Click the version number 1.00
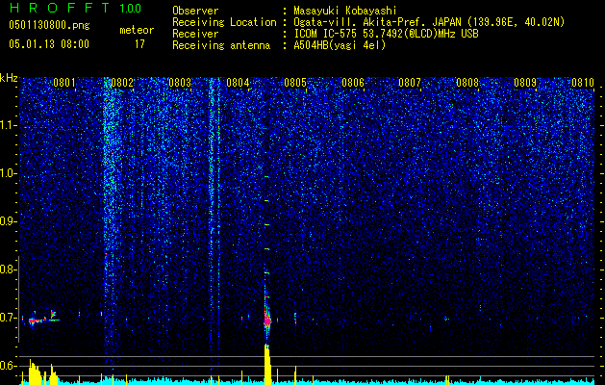The height and width of the screenshot is (385, 605). (130, 9)
